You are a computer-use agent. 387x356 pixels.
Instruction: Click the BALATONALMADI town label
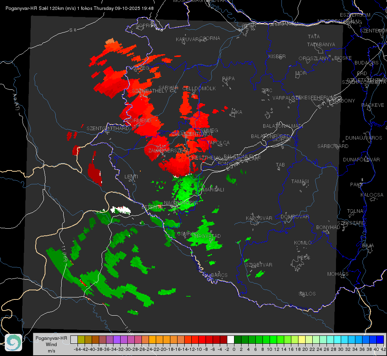click(x=283, y=126)
